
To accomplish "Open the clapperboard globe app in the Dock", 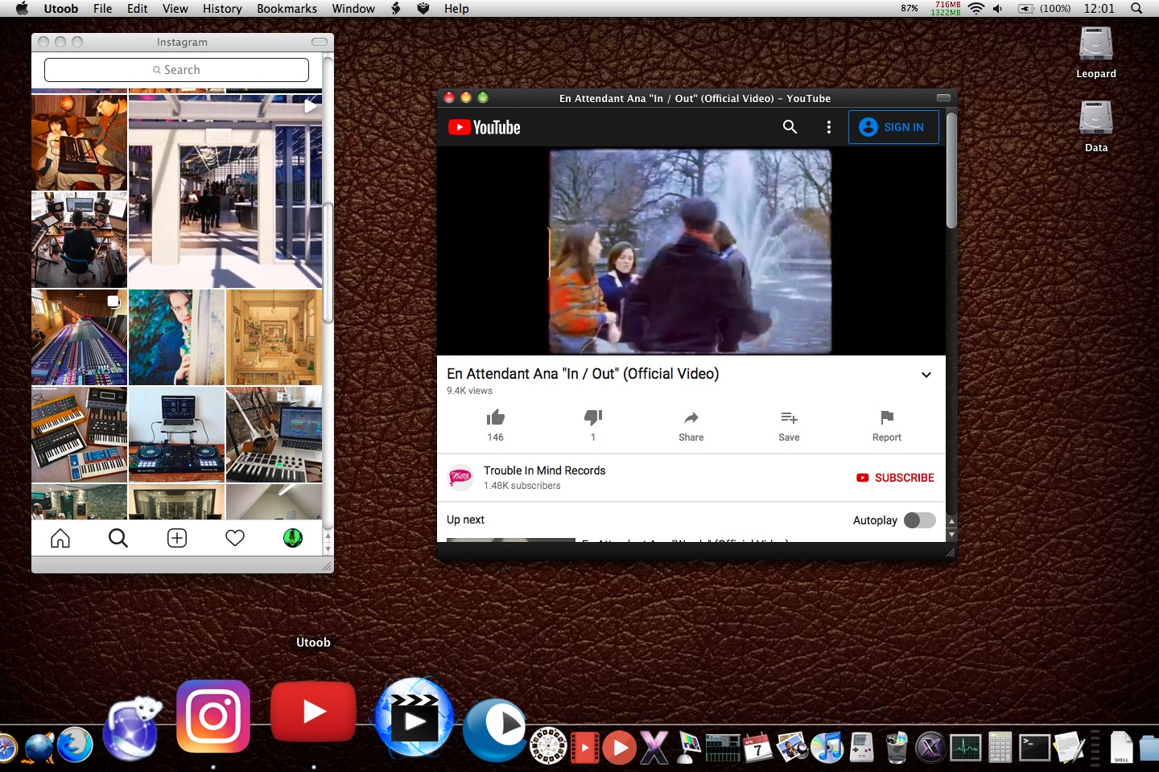I will coord(414,718).
